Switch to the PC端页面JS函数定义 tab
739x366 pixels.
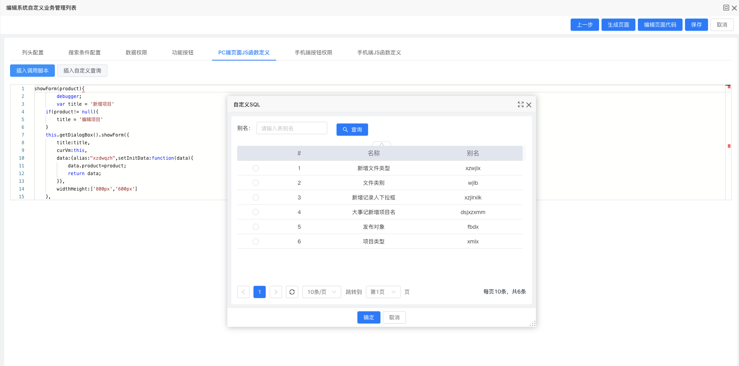[x=244, y=52]
